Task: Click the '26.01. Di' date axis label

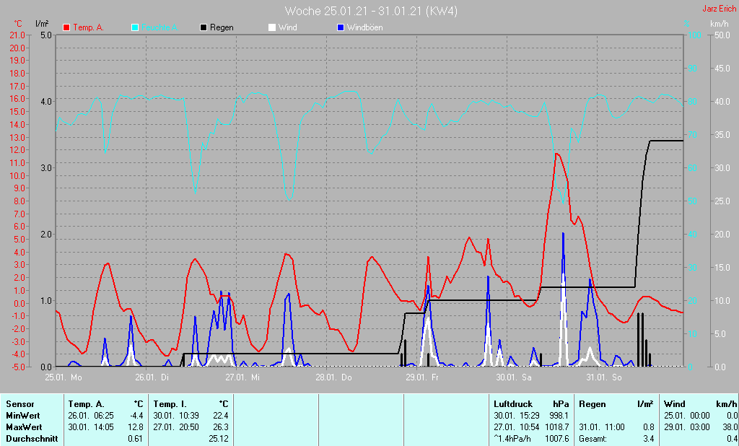Action: pyautogui.click(x=152, y=377)
